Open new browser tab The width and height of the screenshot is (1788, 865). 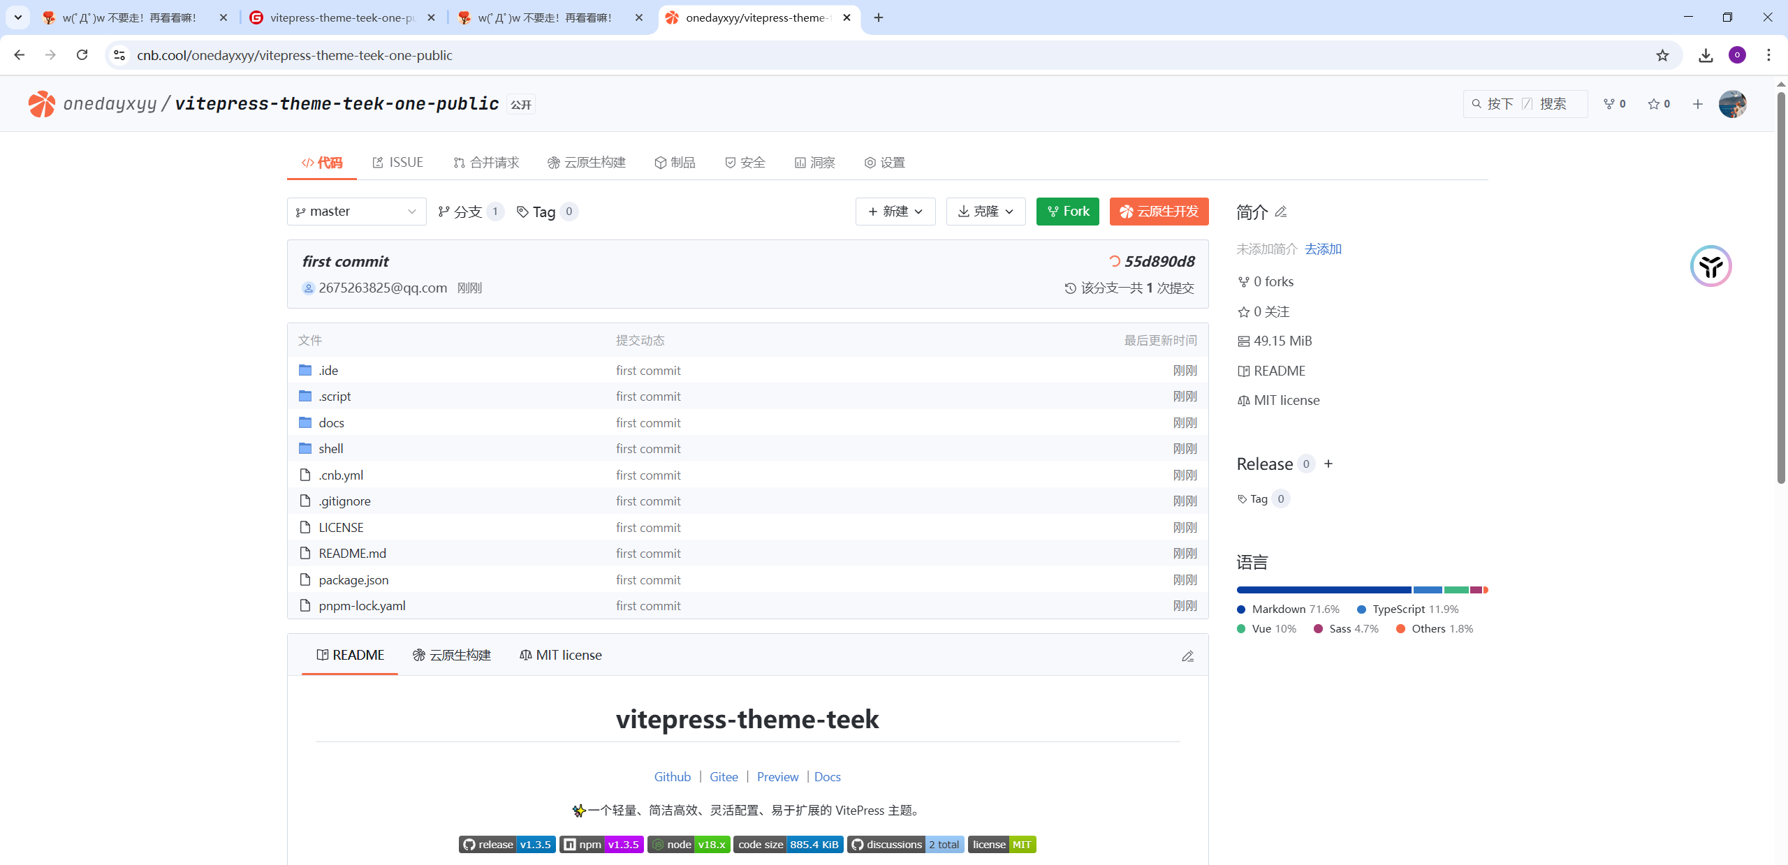point(879,17)
